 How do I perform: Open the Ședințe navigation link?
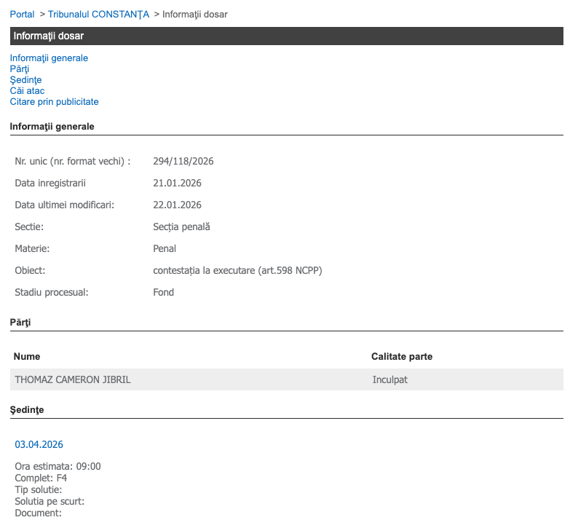click(25, 80)
